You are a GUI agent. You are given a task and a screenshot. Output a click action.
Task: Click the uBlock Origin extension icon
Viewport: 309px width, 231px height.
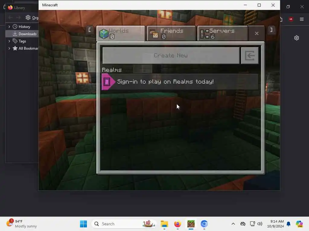291,19
